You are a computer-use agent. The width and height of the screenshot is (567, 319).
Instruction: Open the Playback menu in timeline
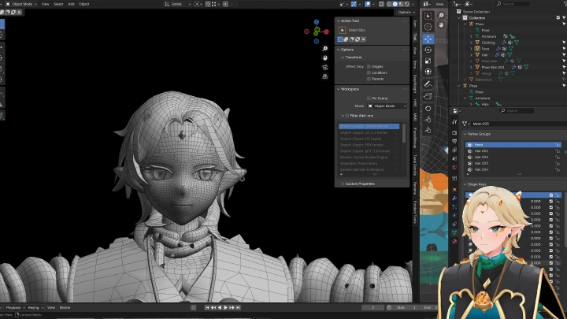click(15, 307)
